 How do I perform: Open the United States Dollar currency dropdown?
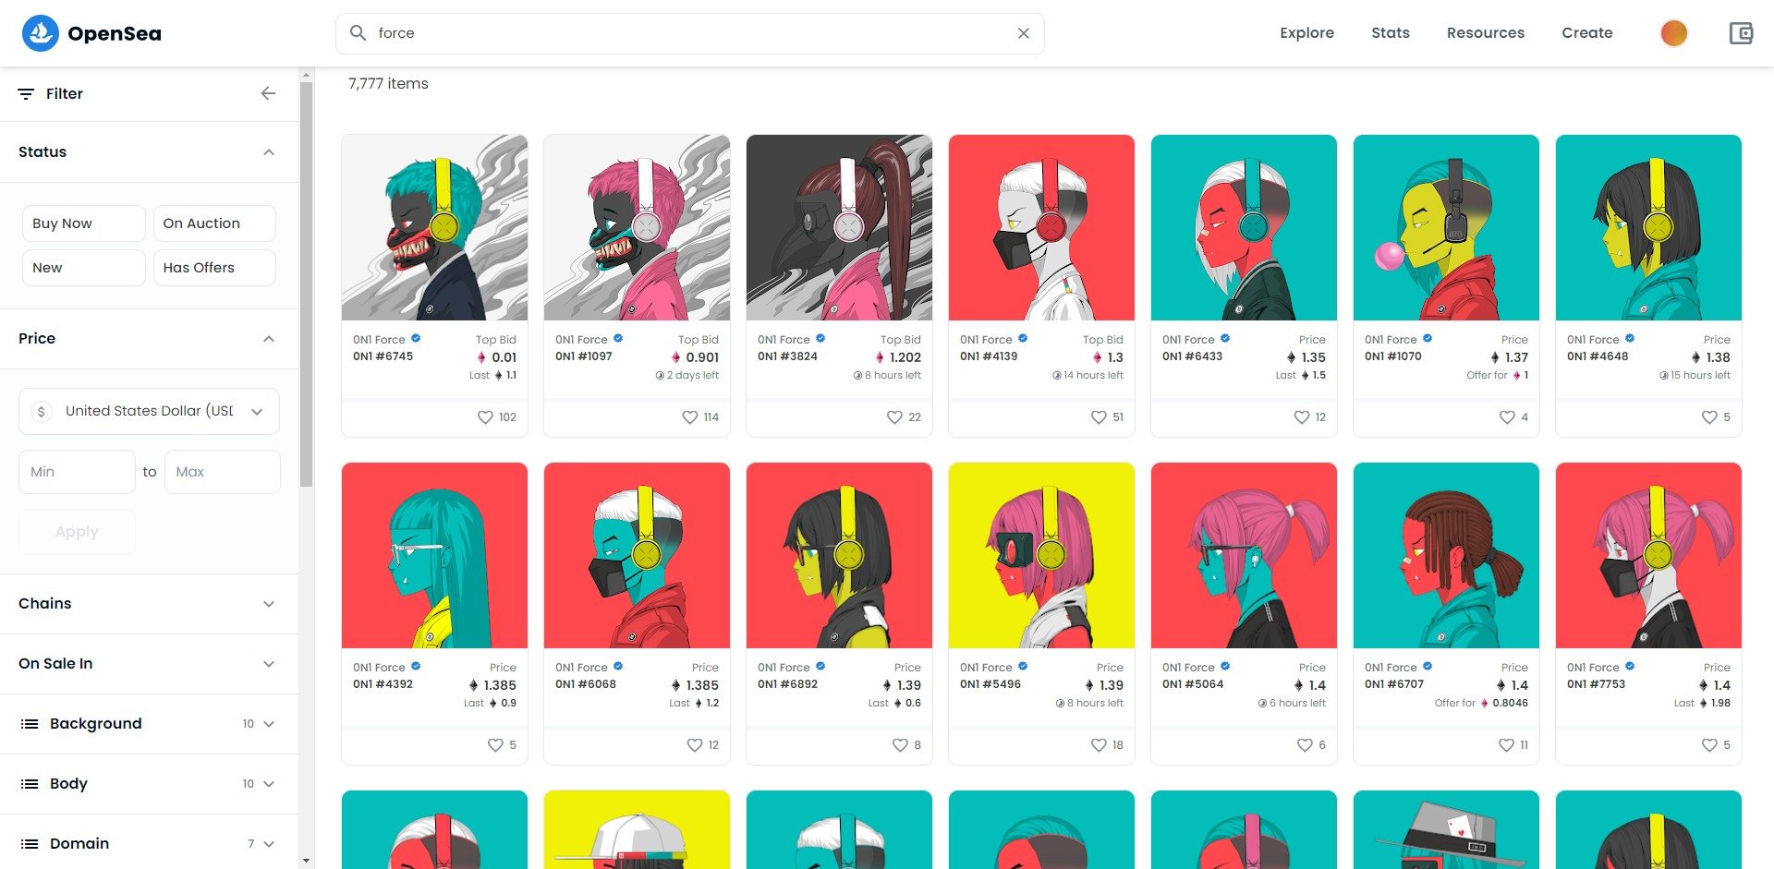149,411
